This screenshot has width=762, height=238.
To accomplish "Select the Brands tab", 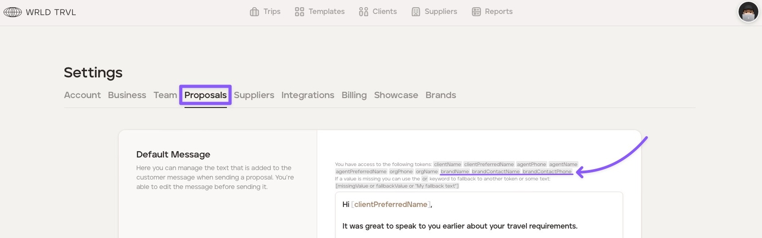I will point(441,95).
